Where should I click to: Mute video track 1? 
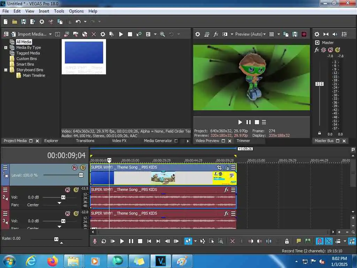75,167
